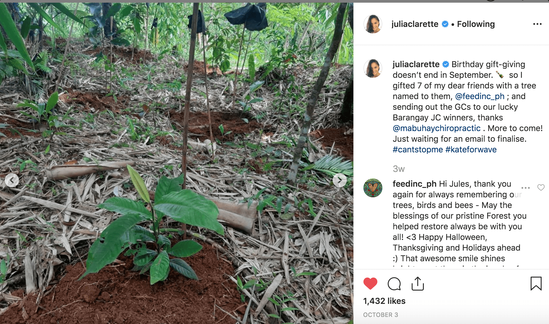549x324 pixels.
Task: Unlike the post with the red heart
Action: tap(370, 283)
